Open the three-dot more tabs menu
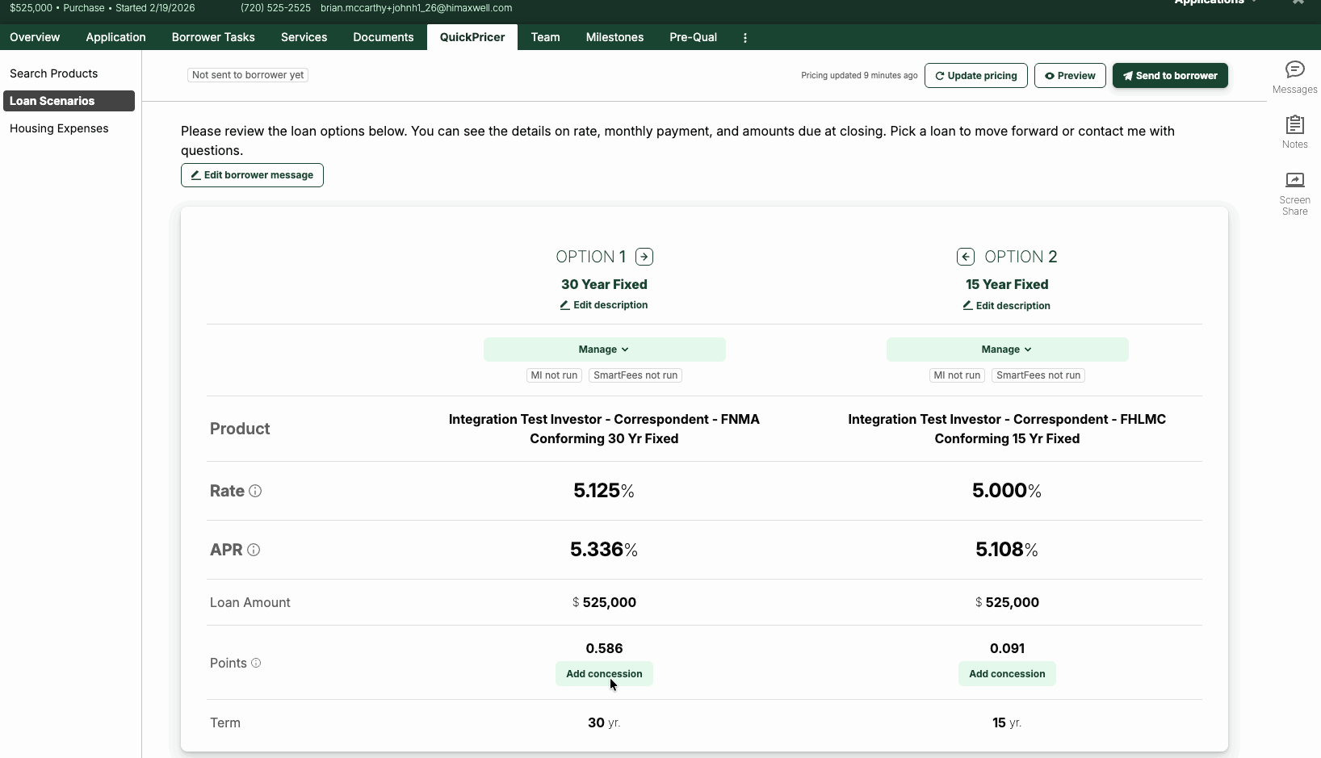The image size is (1321, 758). (x=744, y=37)
